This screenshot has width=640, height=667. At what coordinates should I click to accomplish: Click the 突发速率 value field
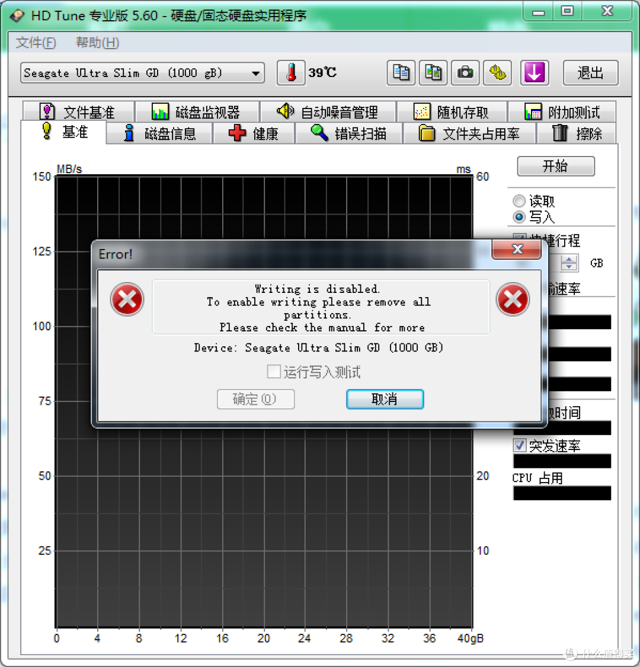click(x=562, y=461)
